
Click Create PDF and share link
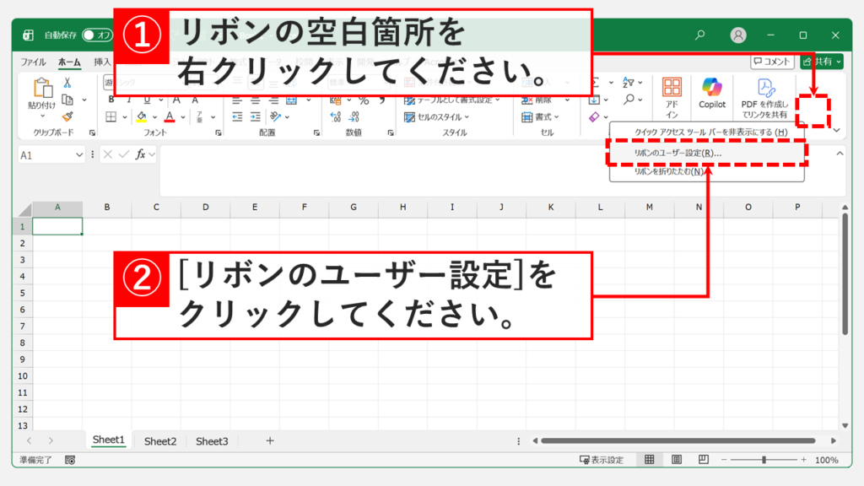point(764,98)
